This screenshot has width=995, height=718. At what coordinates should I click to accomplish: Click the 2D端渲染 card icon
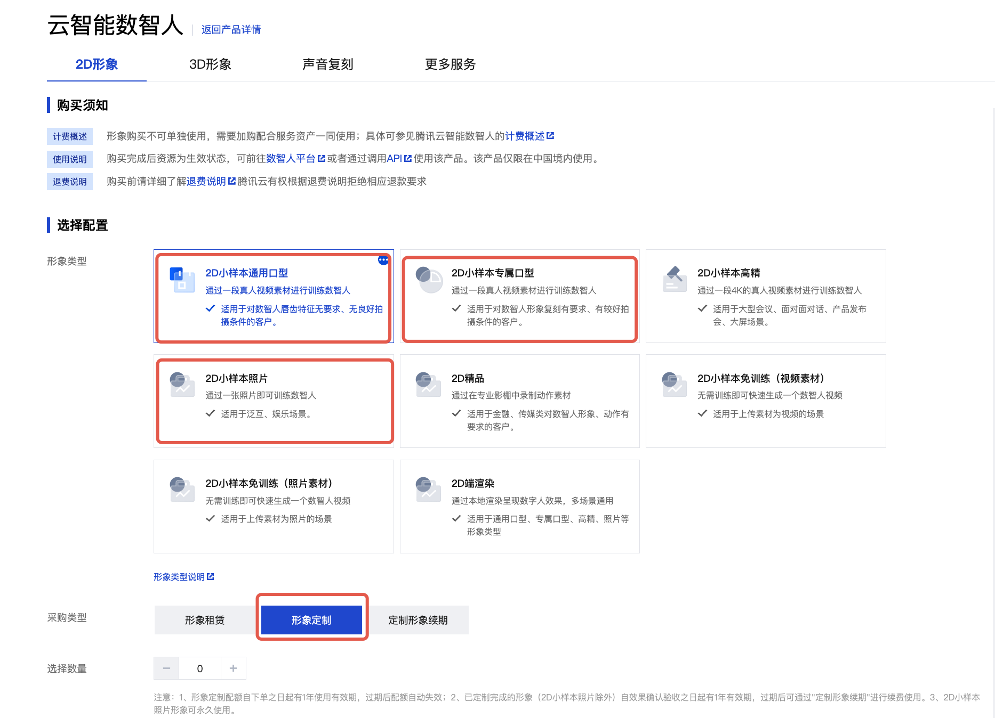tap(429, 489)
